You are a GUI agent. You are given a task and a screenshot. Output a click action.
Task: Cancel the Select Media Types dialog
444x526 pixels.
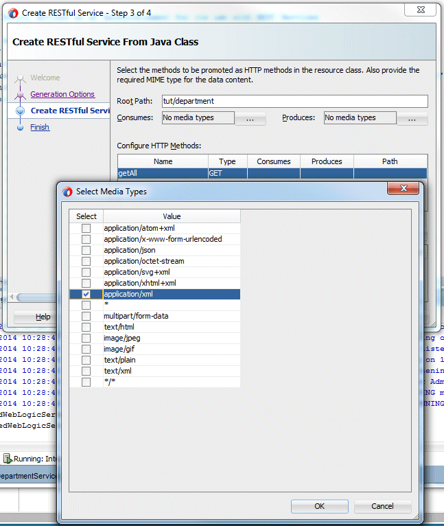[x=383, y=506]
